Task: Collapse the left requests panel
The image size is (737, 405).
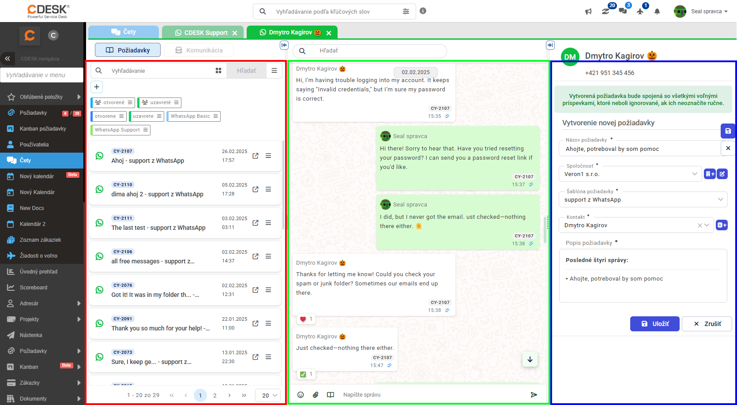Action: 284,45
